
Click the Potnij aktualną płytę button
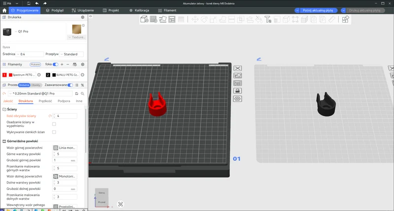click(318, 10)
